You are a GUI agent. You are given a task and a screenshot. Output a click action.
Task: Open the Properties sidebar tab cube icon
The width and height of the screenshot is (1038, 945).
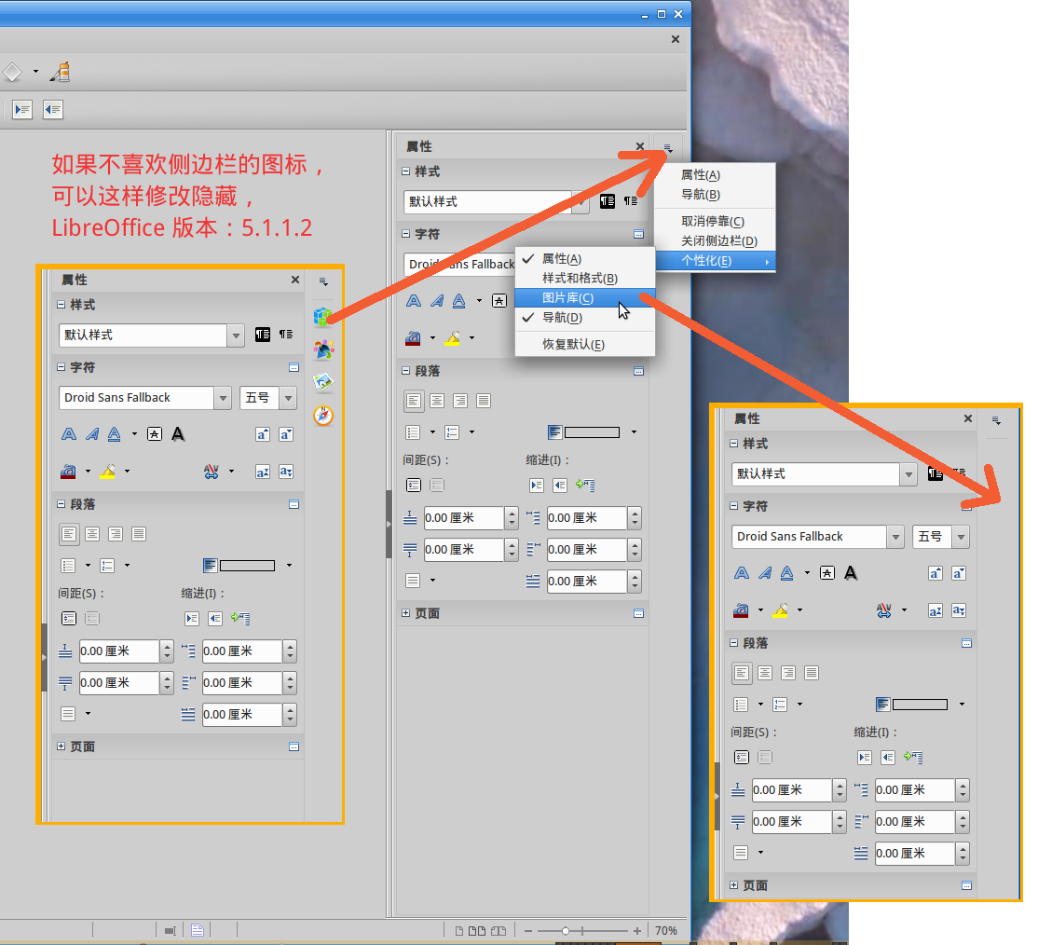pos(322,317)
